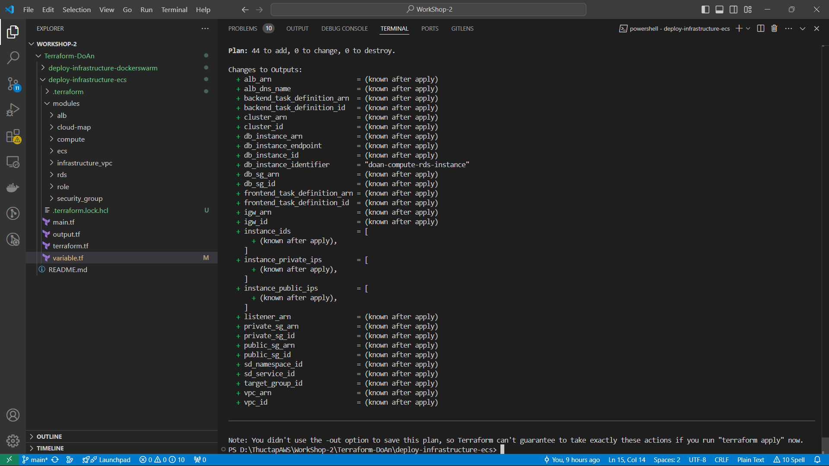Open the Accounts icon in activity bar
Viewport: 829px width, 466px height.
point(13,415)
